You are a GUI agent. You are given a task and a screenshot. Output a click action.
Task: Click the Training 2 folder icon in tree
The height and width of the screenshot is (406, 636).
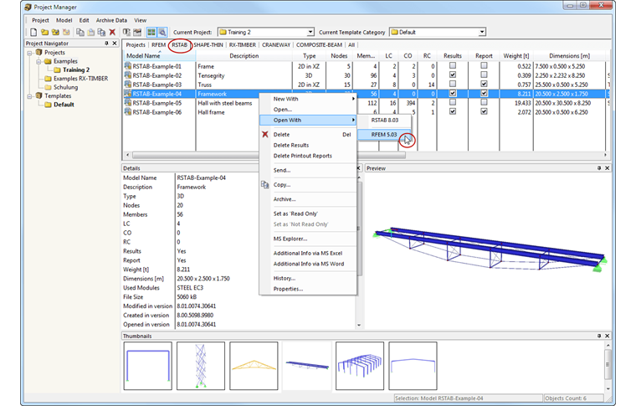click(x=57, y=69)
